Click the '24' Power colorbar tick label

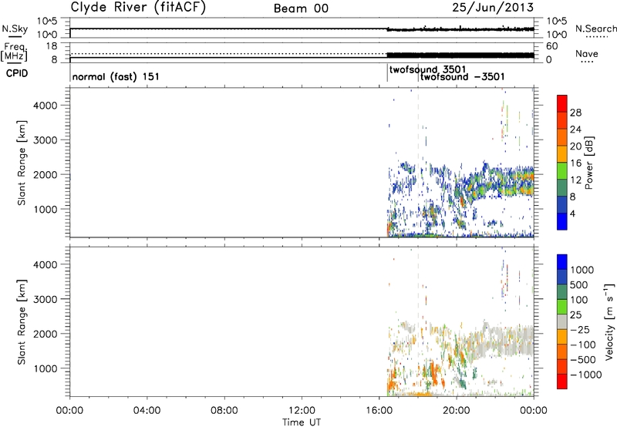[575, 129]
